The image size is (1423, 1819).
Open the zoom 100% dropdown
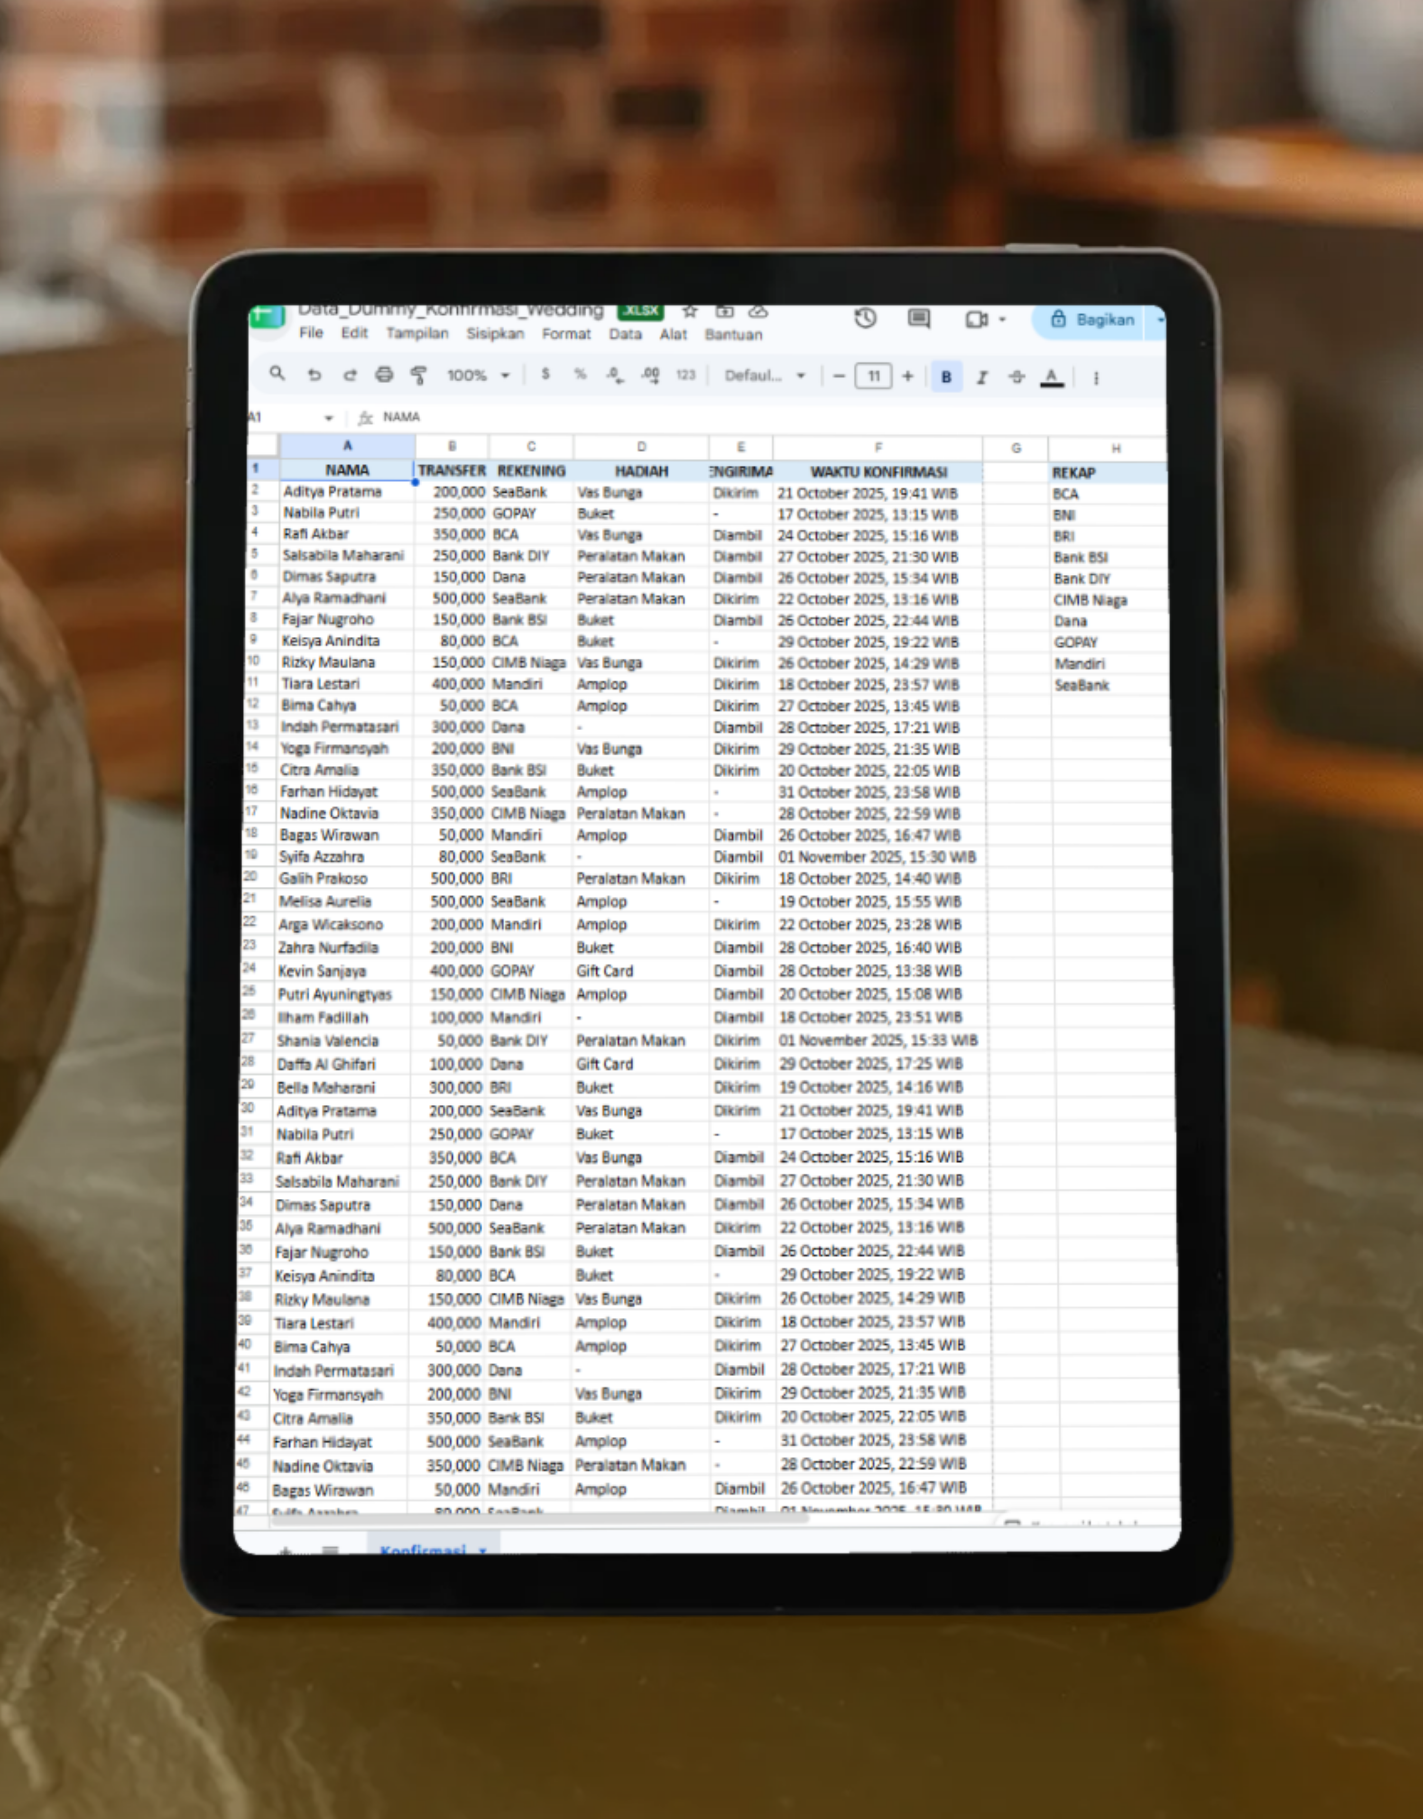pos(478,375)
